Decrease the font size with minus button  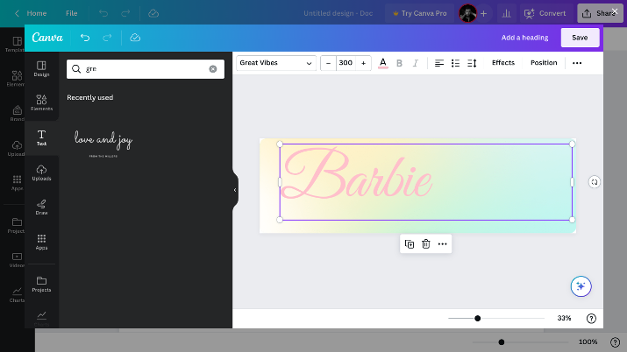pyautogui.click(x=328, y=63)
